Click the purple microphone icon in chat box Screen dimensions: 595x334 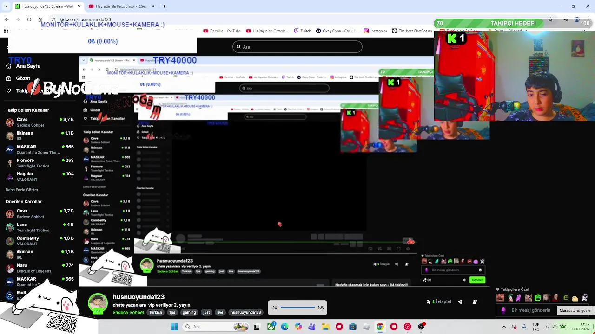503,310
